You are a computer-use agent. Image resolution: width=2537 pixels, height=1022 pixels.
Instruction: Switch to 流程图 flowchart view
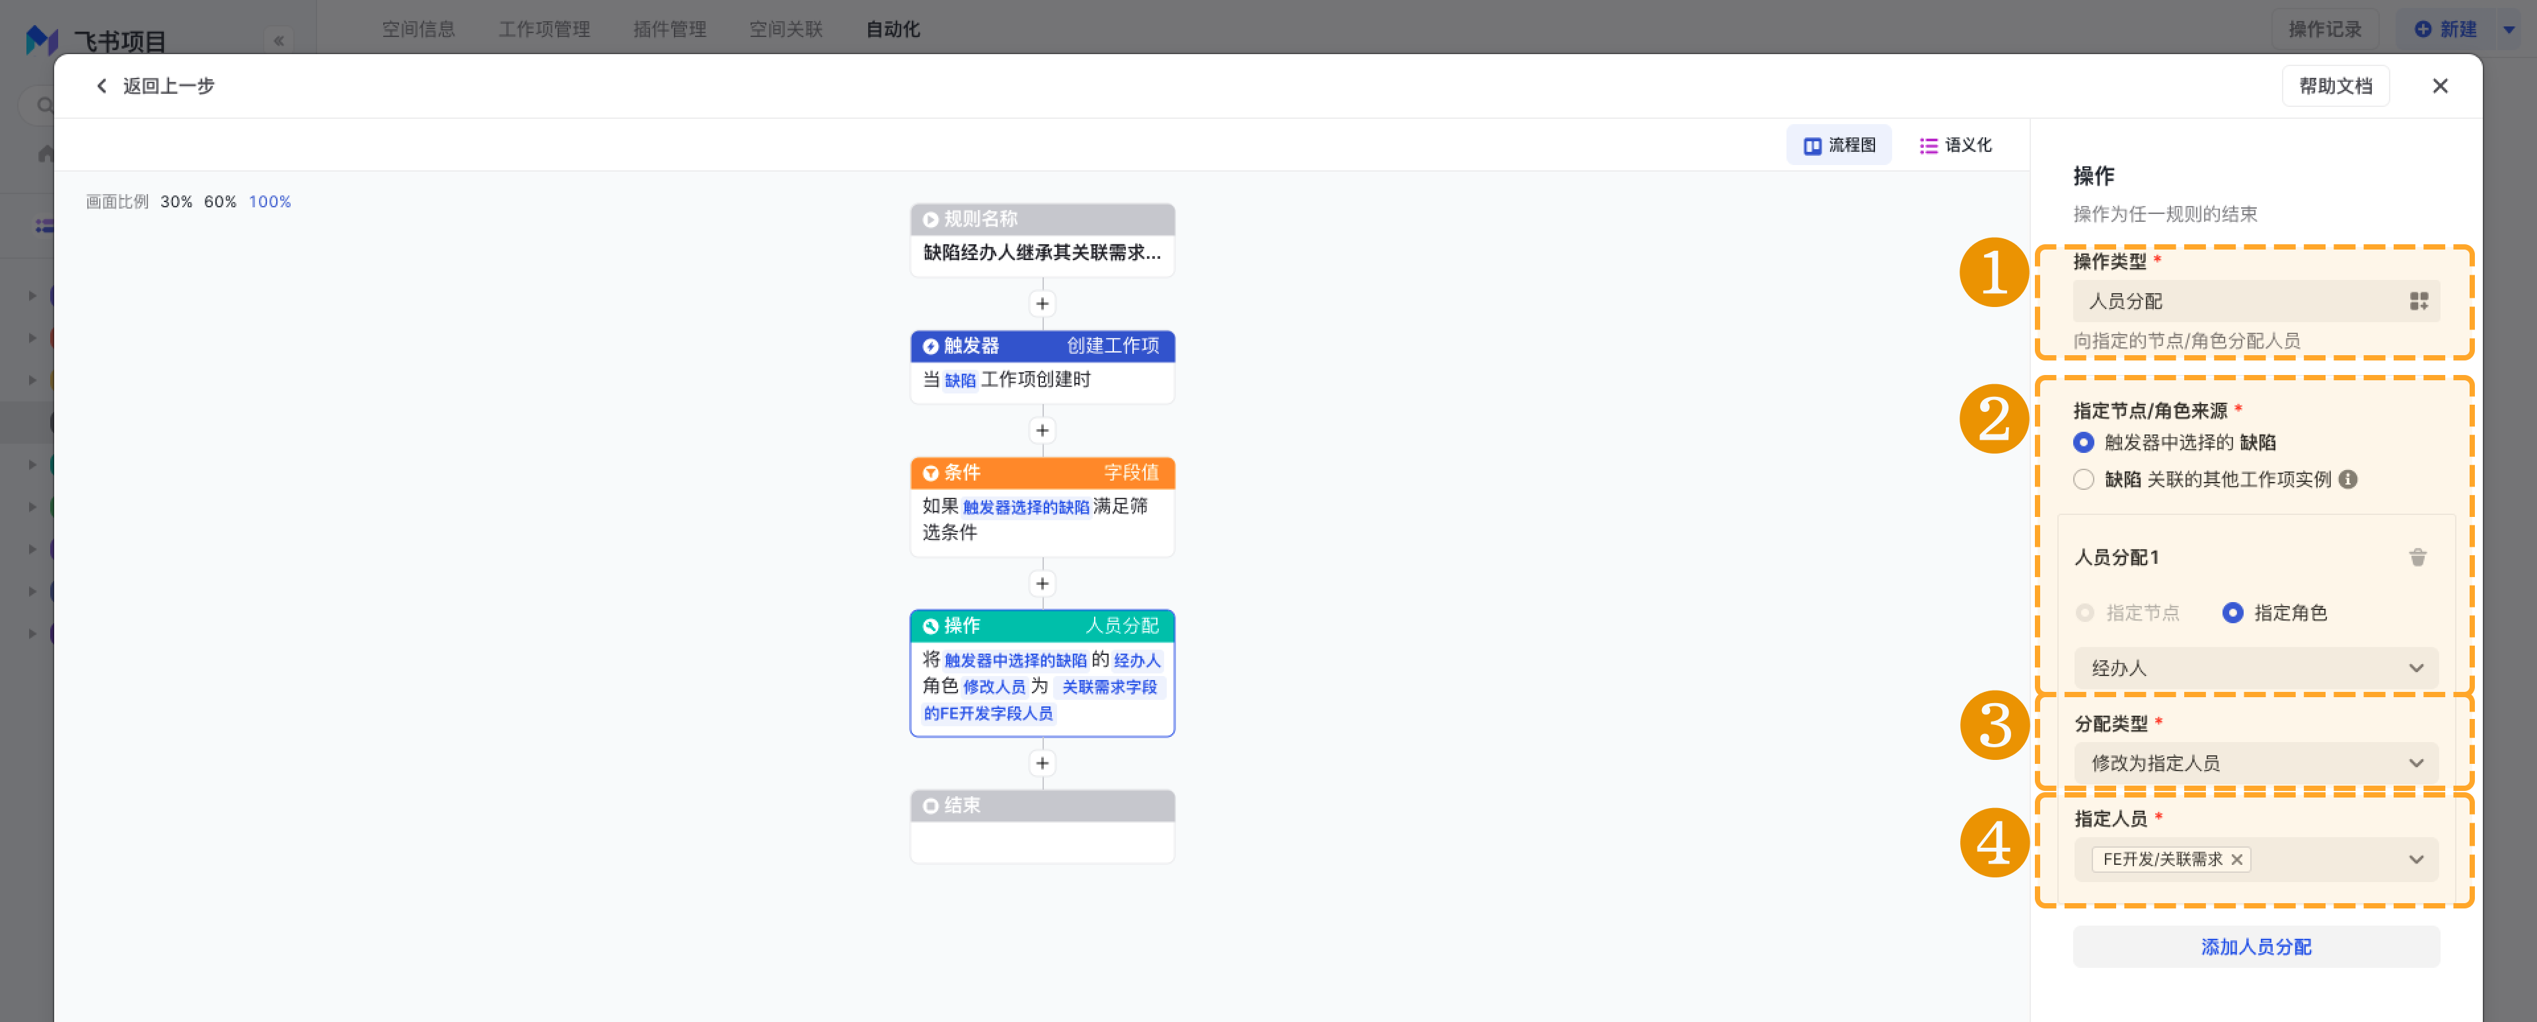pos(1839,145)
